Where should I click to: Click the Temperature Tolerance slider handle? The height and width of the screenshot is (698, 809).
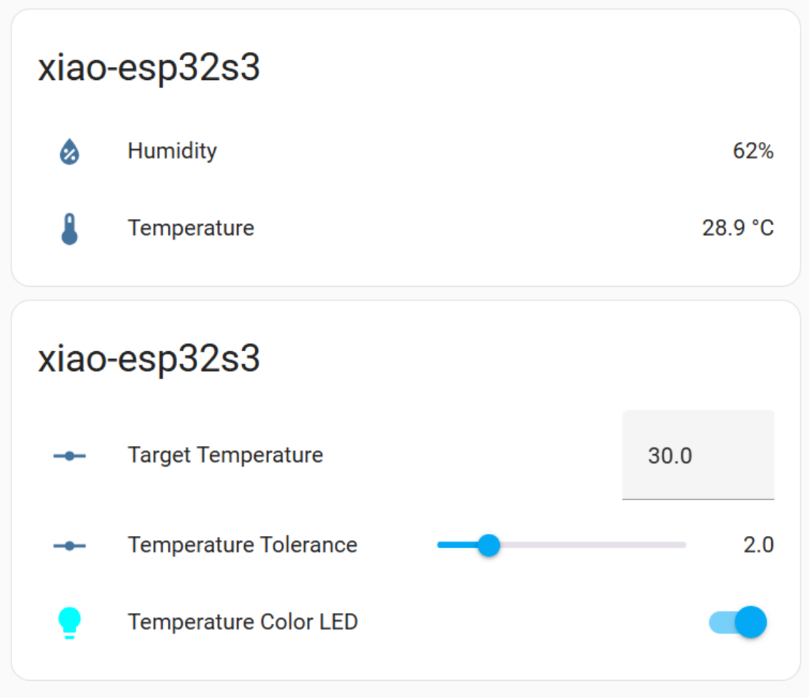488,545
